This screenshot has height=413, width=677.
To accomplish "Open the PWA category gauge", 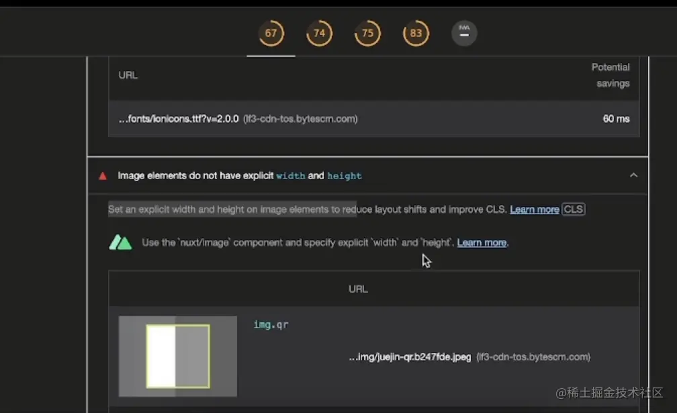I will [464, 33].
